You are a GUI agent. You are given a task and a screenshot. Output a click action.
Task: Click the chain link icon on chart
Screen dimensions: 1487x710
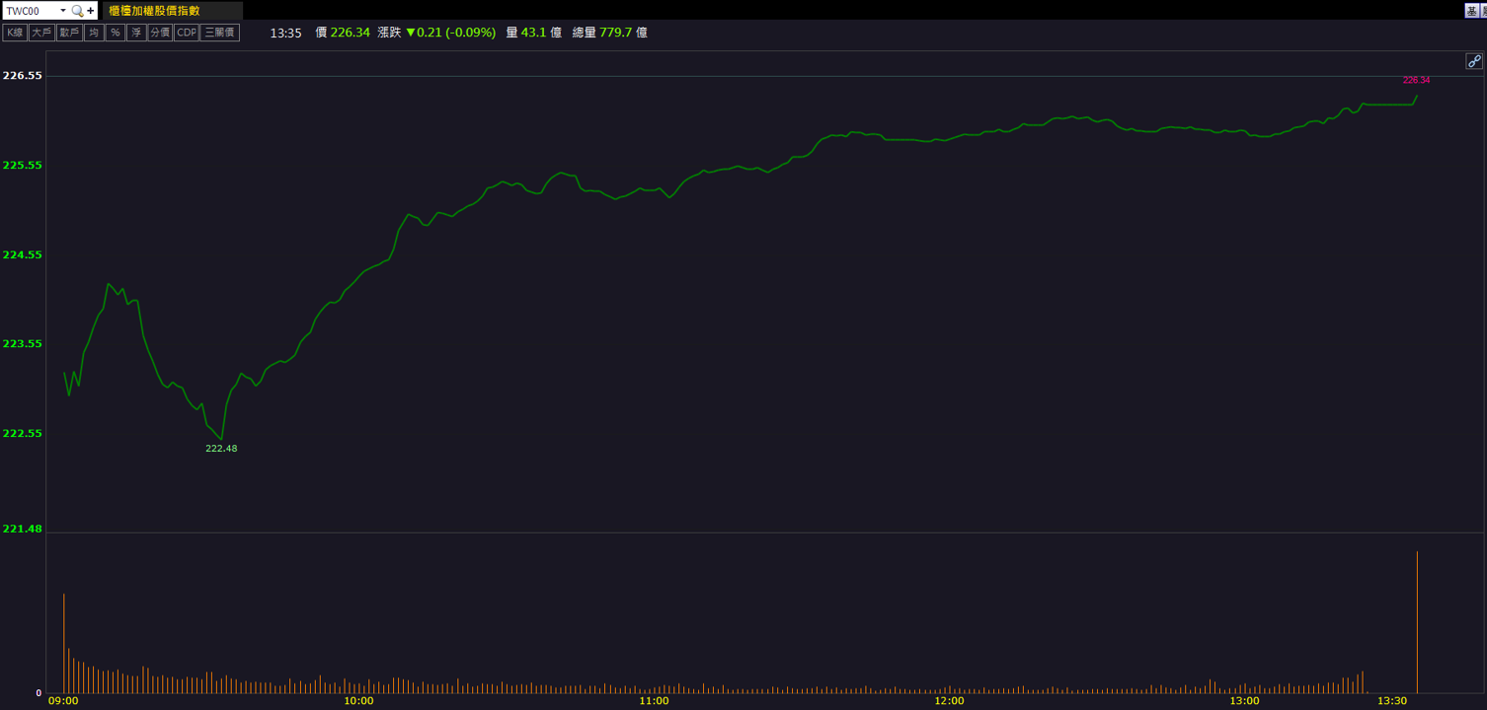click(1474, 61)
